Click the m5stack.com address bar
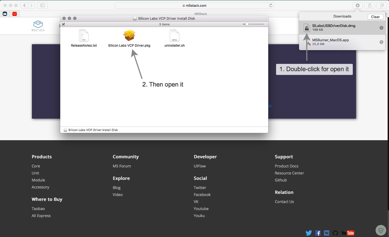 coord(194,5)
